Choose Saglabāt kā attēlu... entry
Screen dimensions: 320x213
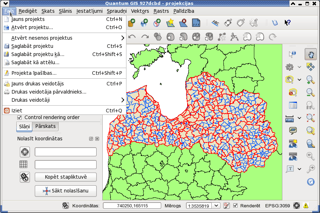pos(64,62)
